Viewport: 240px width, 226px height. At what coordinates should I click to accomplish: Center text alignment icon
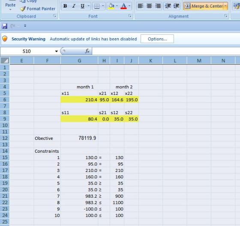click(x=149, y=6)
